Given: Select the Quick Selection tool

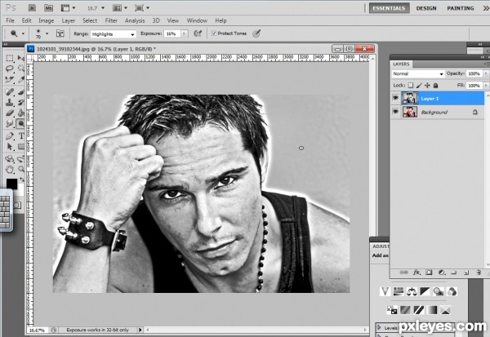Looking at the screenshot, I should 21,69.
